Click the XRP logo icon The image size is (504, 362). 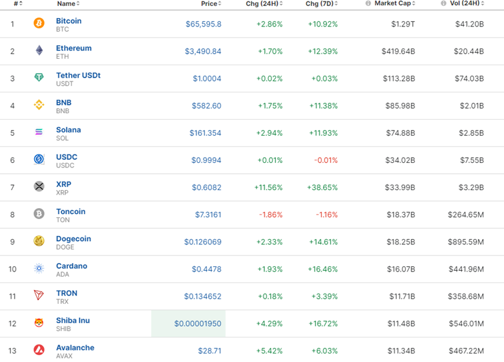[x=39, y=187]
